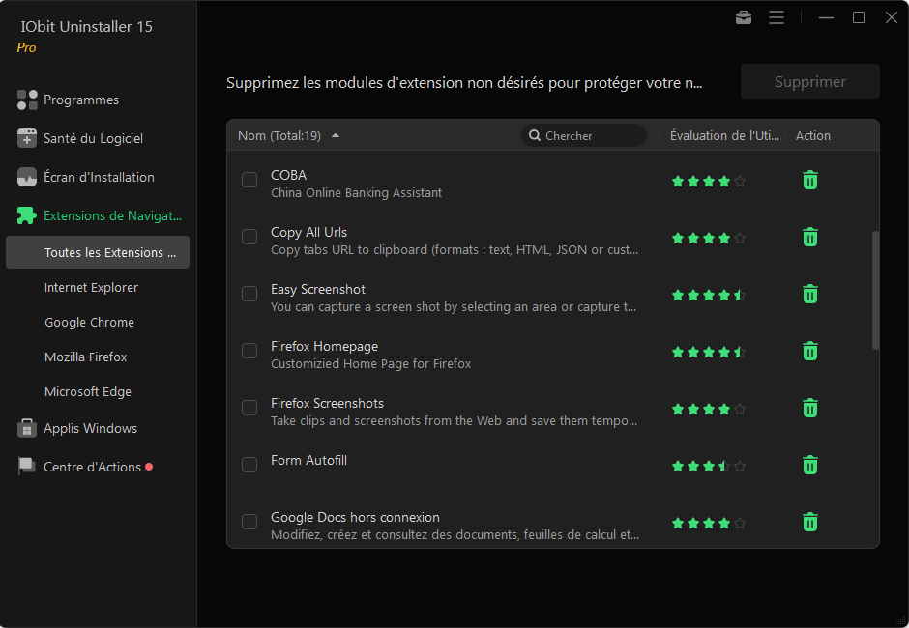
Task: Click the Écran d'Installation sidebar icon
Action: pyautogui.click(x=27, y=177)
